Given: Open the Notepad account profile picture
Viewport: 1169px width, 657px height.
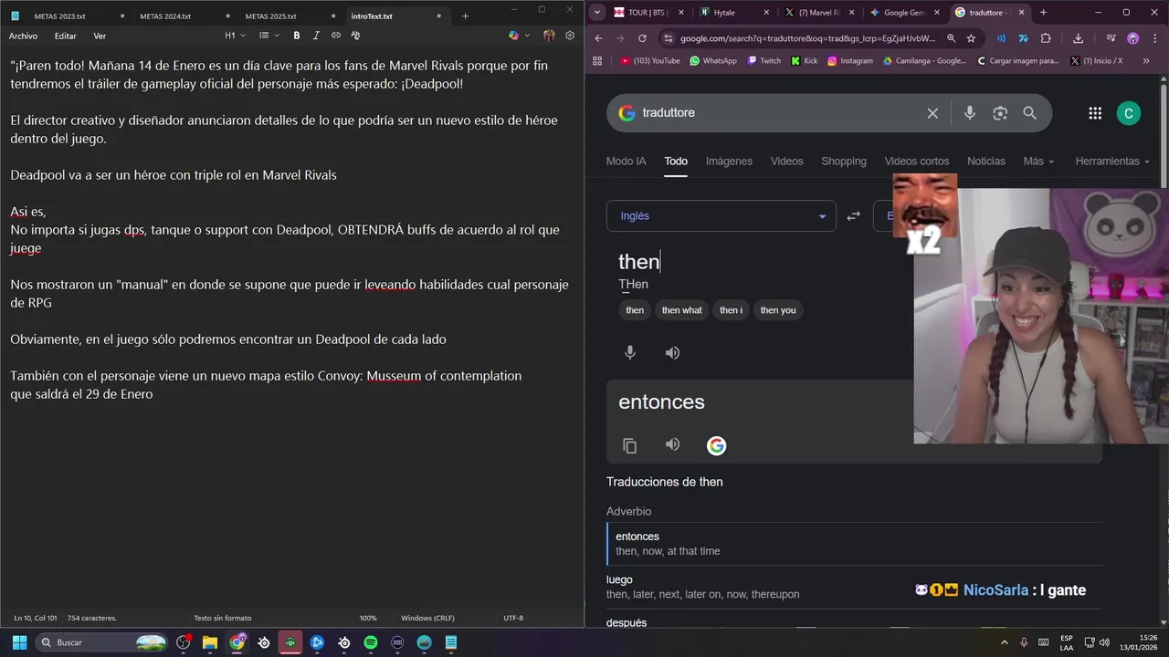Looking at the screenshot, I should [549, 36].
